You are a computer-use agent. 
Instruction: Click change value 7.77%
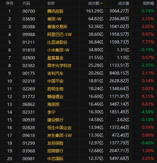(148, 42)
